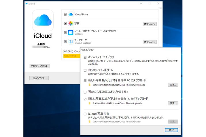206x137 pixels.
Task: Click the Mail envelope icon
Action: pyautogui.click(x=71, y=32)
